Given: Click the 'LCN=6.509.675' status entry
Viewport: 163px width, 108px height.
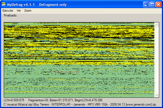Looking at the screenshot, I should click(14, 100).
